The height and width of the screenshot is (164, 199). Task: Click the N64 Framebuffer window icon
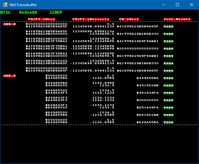(5, 5)
